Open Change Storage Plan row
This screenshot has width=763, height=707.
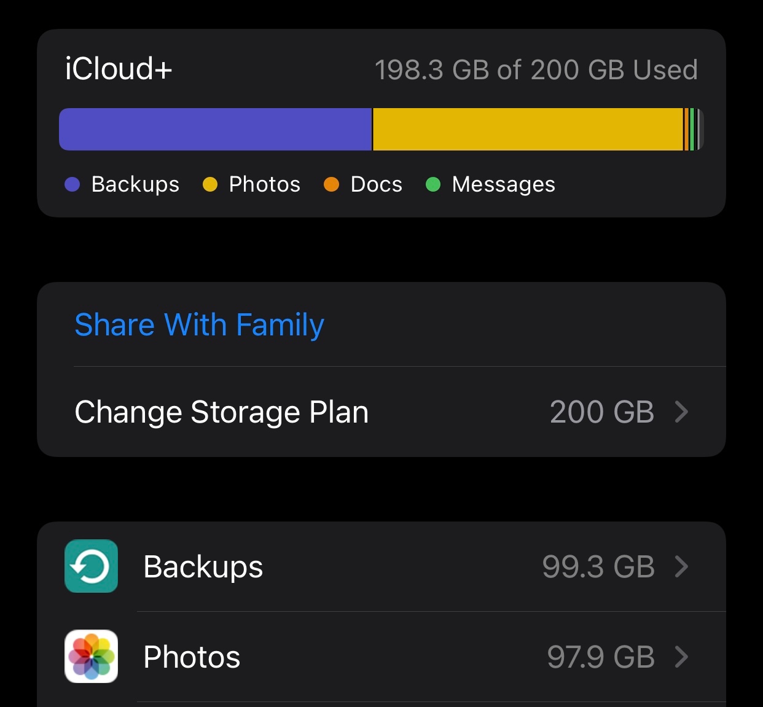(381, 412)
